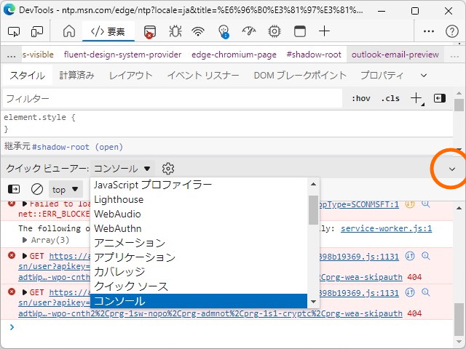The width and height of the screenshot is (466, 349).
Task: Open the Issues lightbulb icon tool
Action: 224,31
